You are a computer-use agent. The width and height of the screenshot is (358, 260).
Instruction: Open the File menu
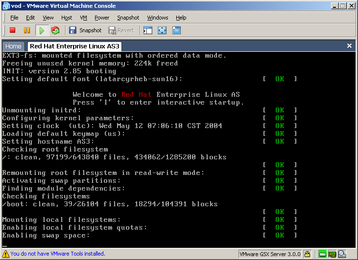[x=14, y=18]
